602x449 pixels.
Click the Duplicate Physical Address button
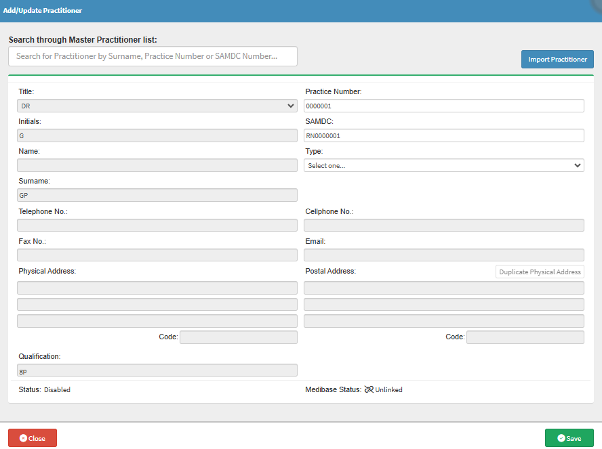[540, 272]
